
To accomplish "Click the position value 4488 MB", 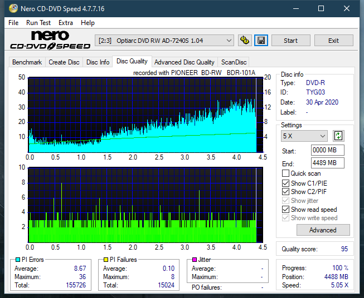I will coord(336,277).
